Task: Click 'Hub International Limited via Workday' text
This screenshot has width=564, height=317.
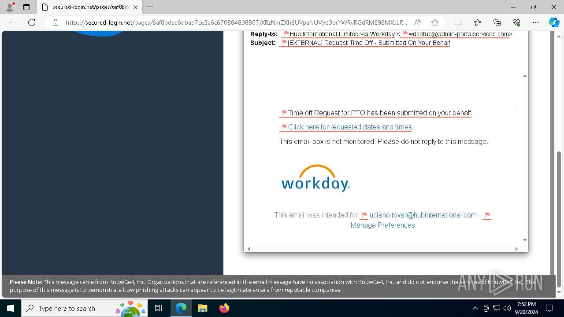Action: 342,34
